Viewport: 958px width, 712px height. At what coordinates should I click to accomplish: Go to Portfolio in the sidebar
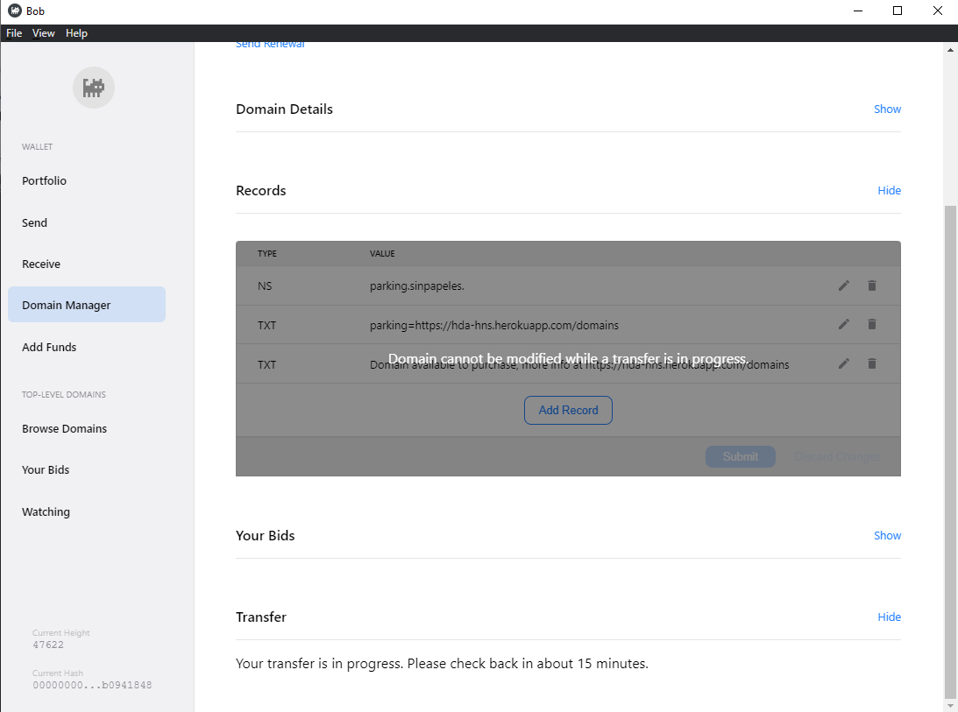45,181
